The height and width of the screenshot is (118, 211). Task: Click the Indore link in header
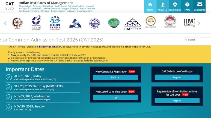pyautogui.click(x=81, y=6)
